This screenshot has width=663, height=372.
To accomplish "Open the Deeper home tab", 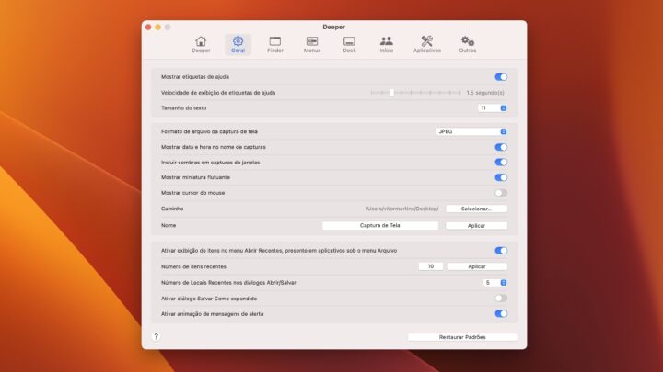I will [x=201, y=44].
